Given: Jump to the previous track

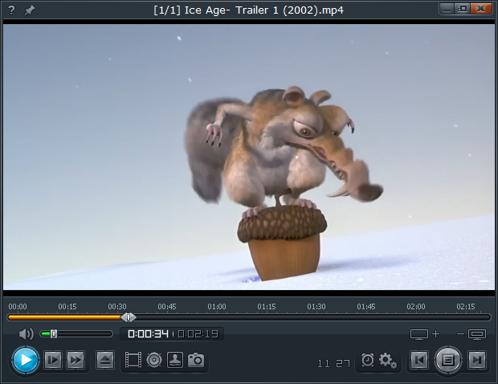Looking at the screenshot, I should coord(419,360).
